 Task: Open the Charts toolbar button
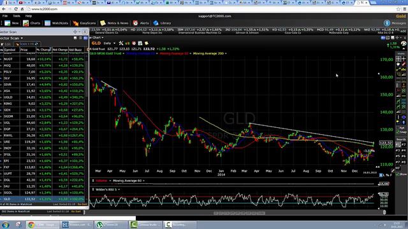pyautogui.click(x=32, y=23)
